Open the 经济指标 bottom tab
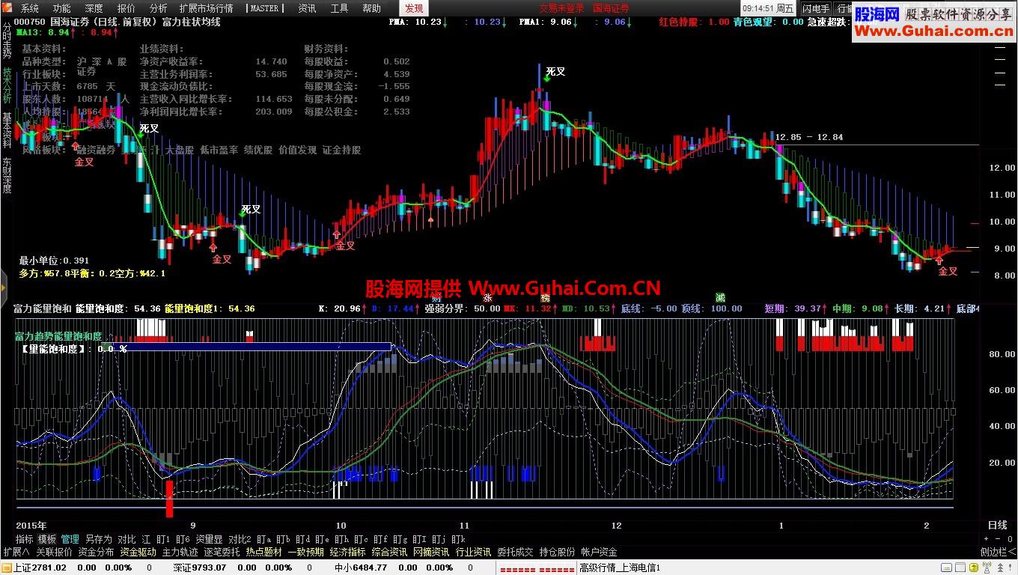The height and width of the screenshot is (575, 1018). pos(347,552)
